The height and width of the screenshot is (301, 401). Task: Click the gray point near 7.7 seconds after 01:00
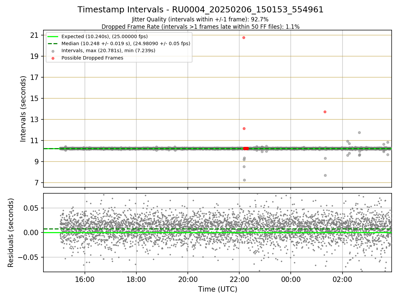(x=325, y=175)
